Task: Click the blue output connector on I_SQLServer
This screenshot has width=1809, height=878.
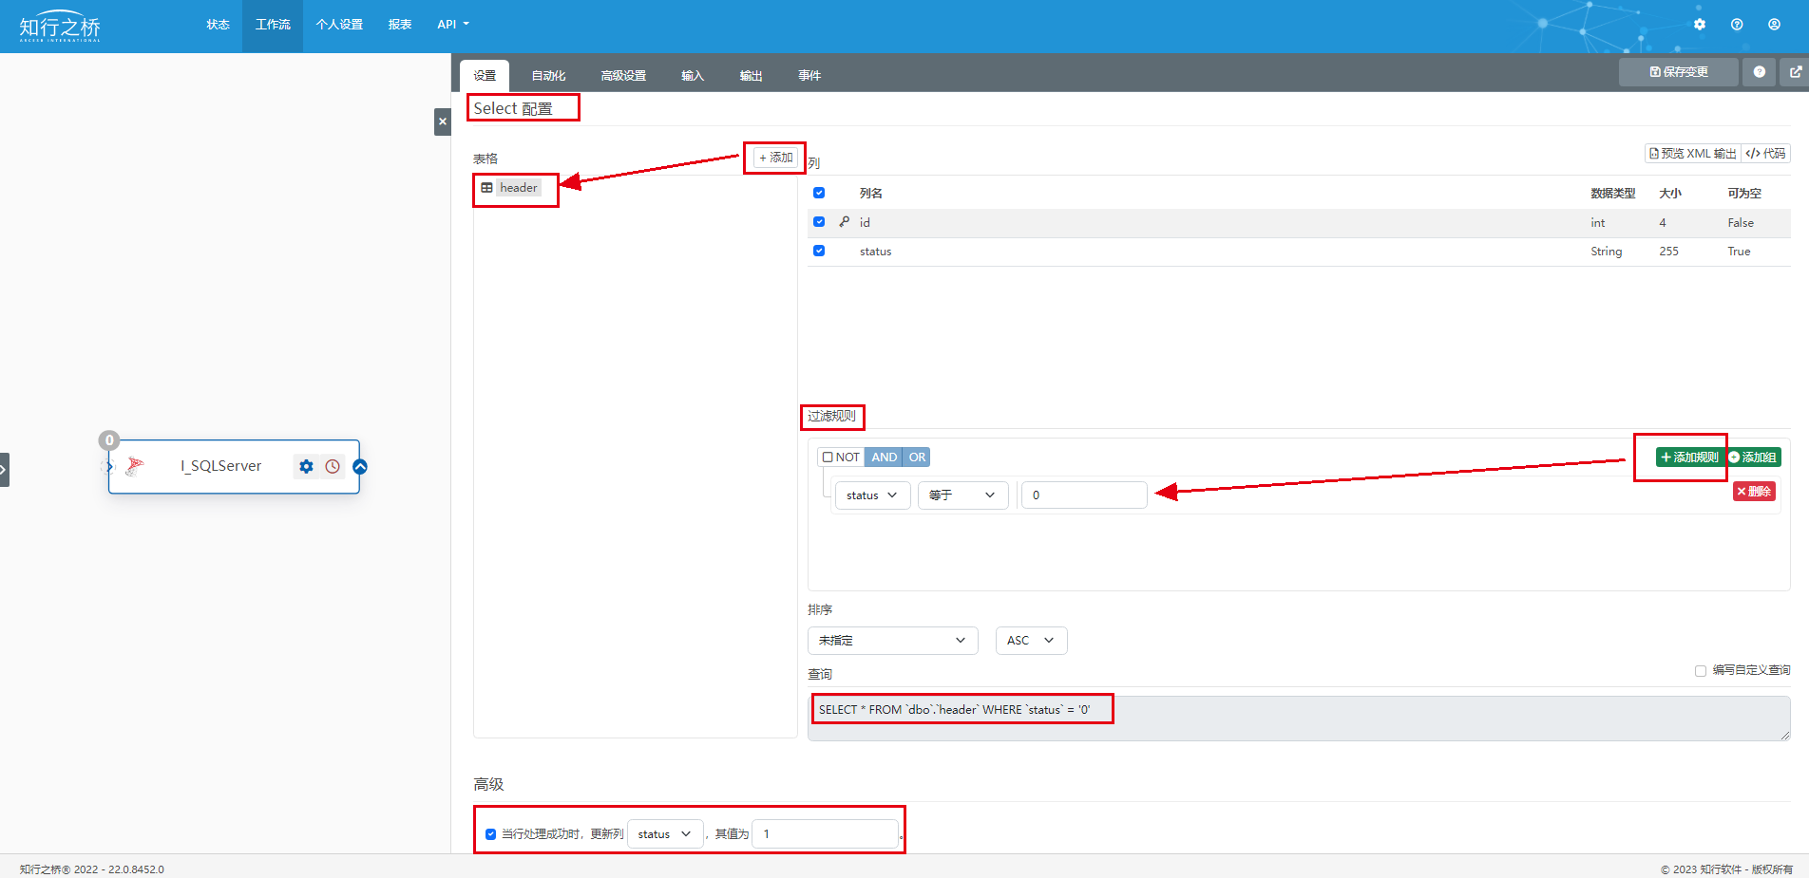Action: tap(360, 466)
